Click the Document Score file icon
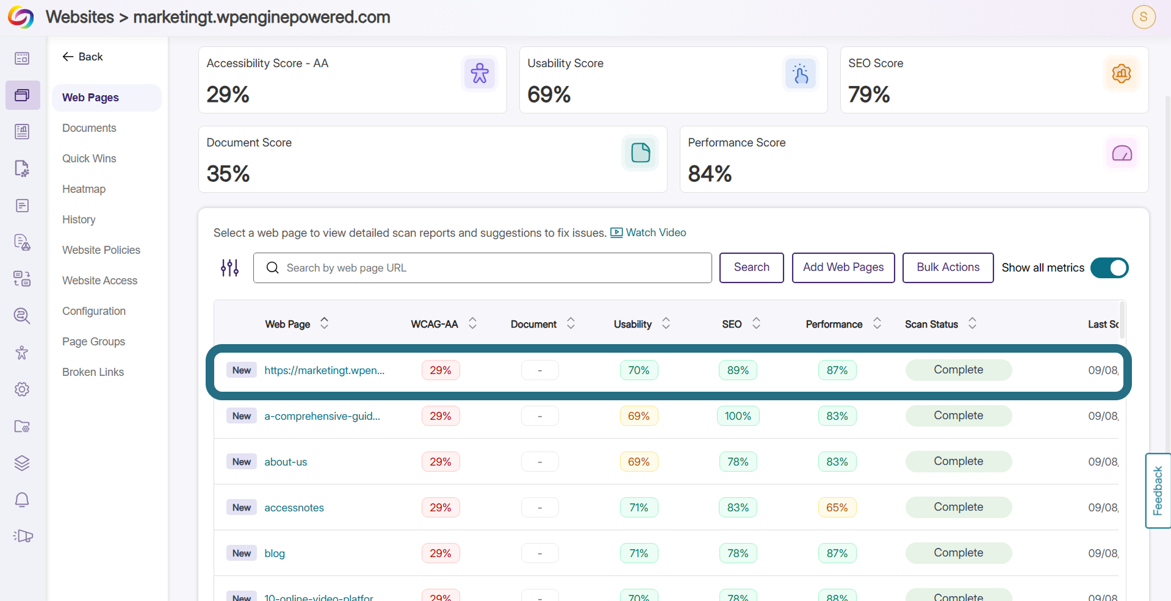Image resolution: width=1171 pixels, height=601 pixels. pos(640,153)
